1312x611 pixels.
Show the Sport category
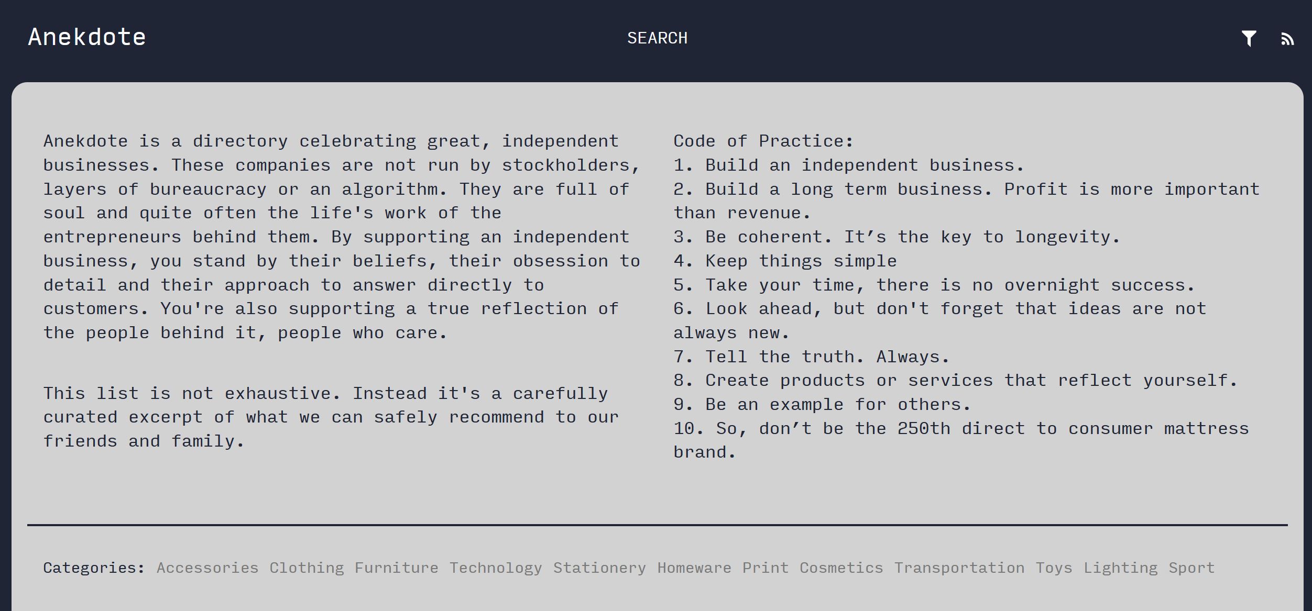[1191, 568]
